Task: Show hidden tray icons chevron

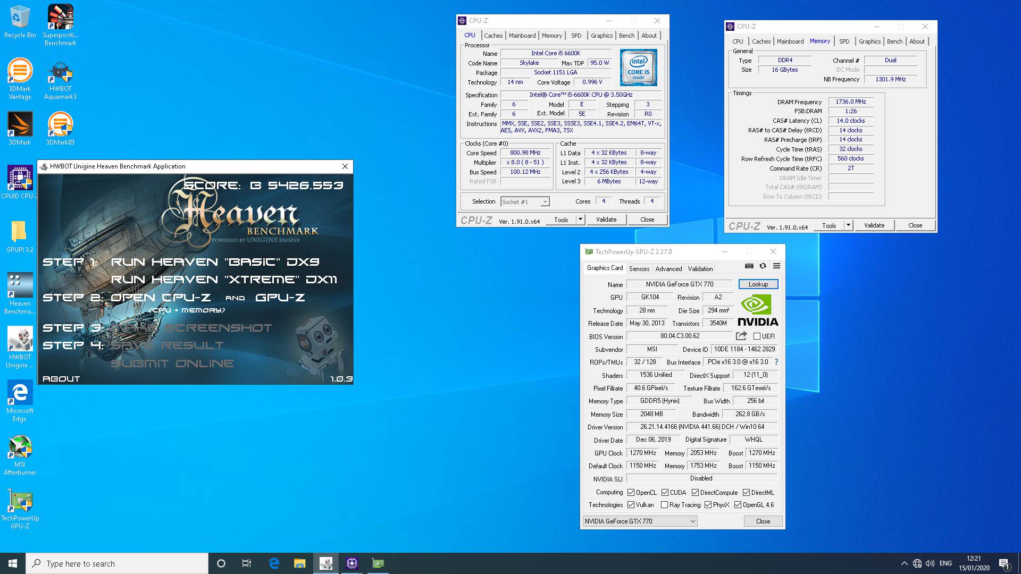Action: 904,563
